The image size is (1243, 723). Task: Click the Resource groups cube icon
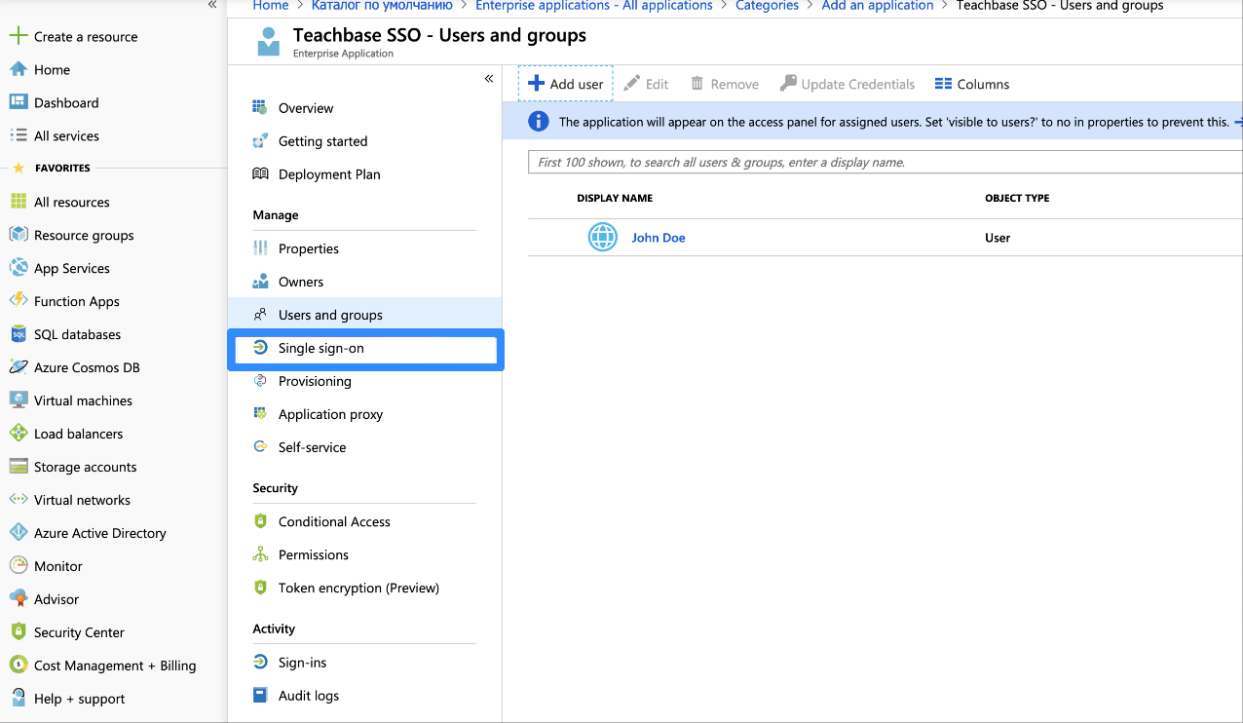[18, 235]
